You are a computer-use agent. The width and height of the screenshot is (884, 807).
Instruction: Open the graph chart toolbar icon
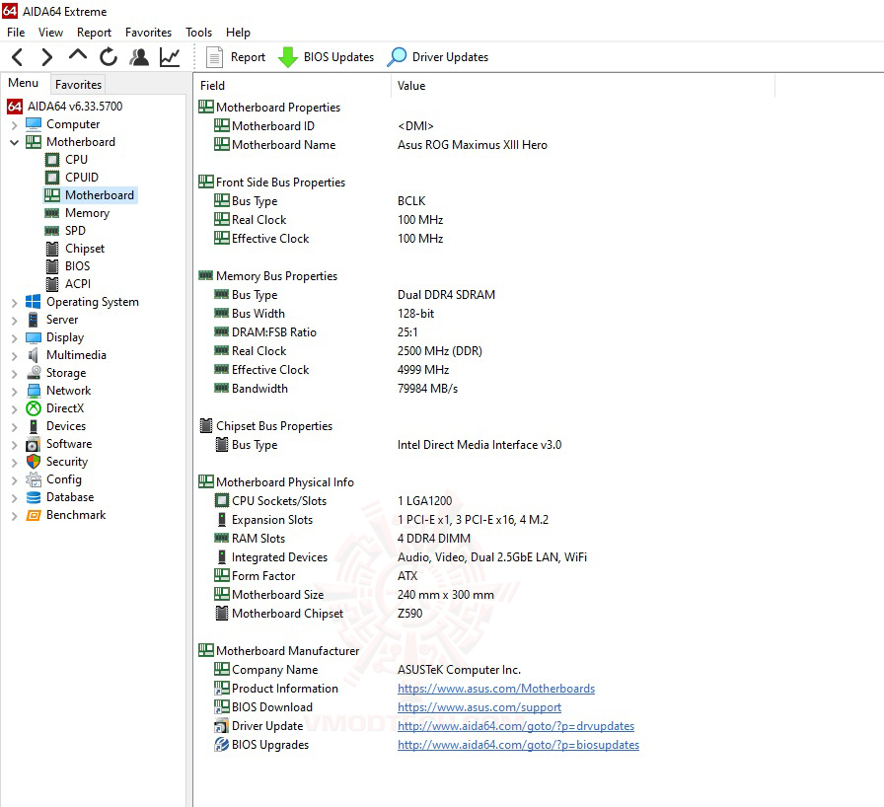pos(170,57)
